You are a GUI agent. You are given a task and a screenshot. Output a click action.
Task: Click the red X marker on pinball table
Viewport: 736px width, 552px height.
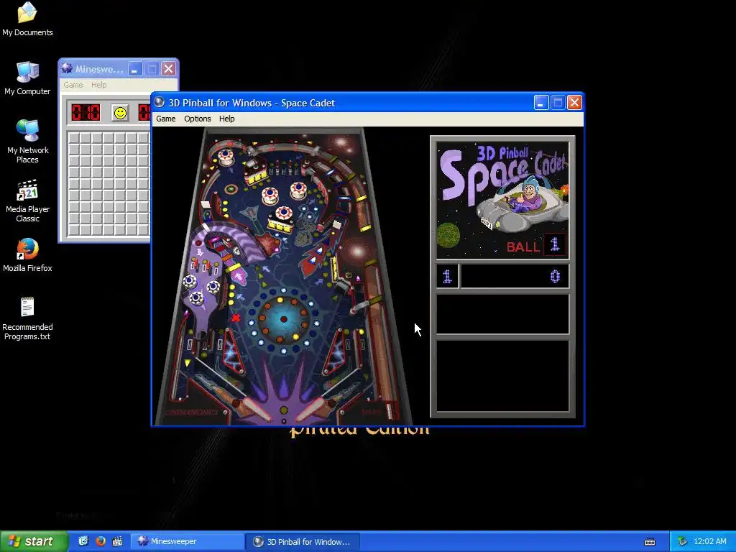tap(236, 318)
